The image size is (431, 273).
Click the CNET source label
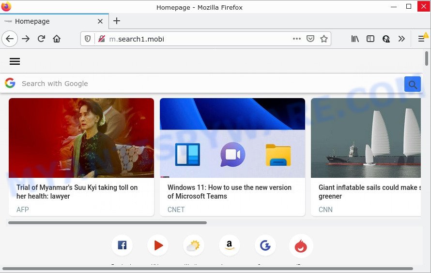point(176,210)
